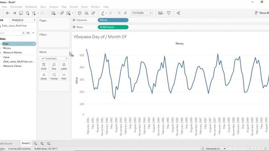Open the Automatic mark type dropdown
This screenshot has width=269, height=151.
click(54, 58)
